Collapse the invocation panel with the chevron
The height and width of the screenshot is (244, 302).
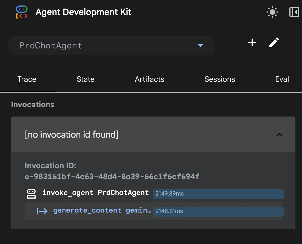pyautogui.click(x=279, y=135)
